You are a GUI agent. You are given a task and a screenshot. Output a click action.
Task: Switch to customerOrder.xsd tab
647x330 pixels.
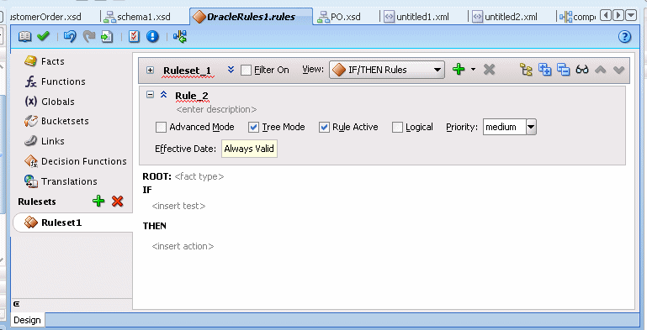[x=45, y=17]
